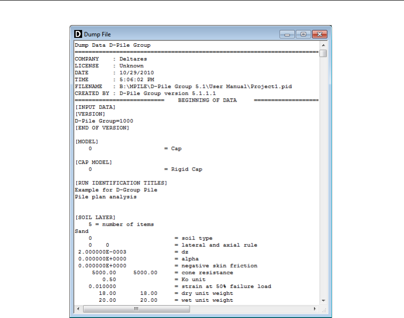Click the [CAP MODEL] section tag

pyautogui.click(x=94, y=162)
